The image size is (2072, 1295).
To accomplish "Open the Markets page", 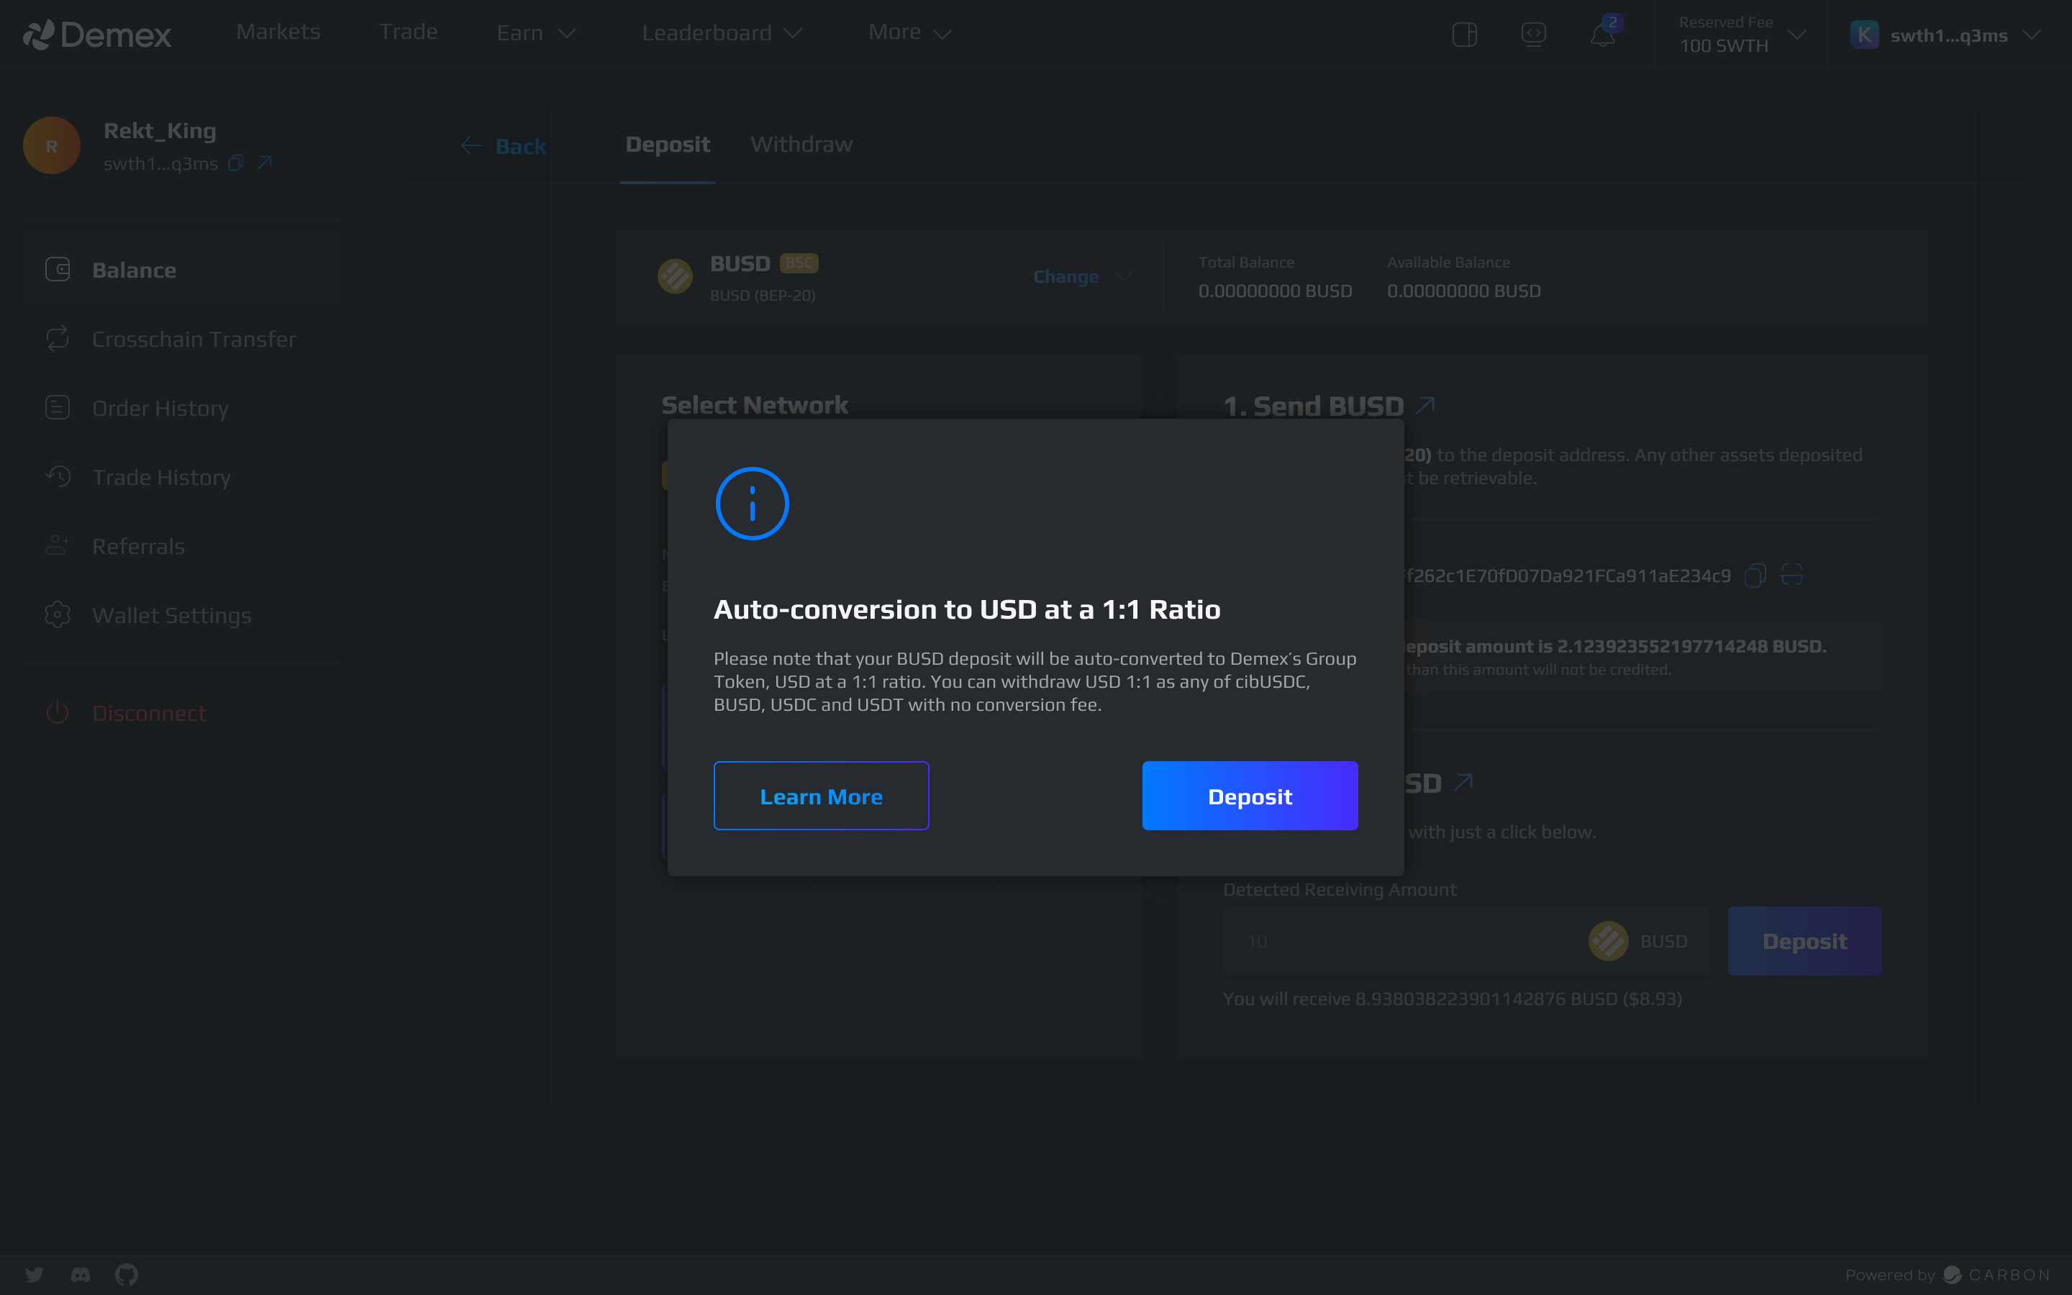I will point(278,32).
